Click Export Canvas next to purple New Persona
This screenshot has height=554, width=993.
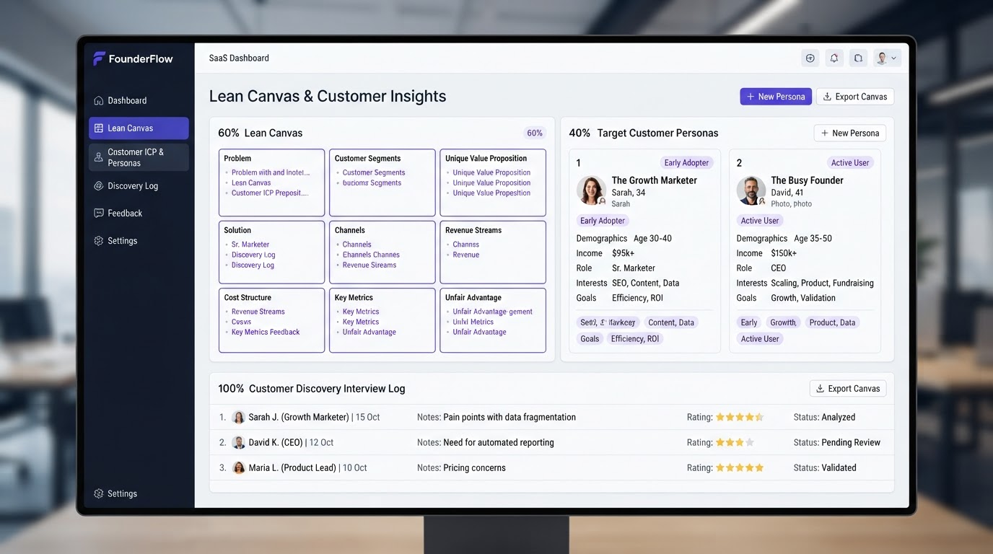[x=855, y=97]
